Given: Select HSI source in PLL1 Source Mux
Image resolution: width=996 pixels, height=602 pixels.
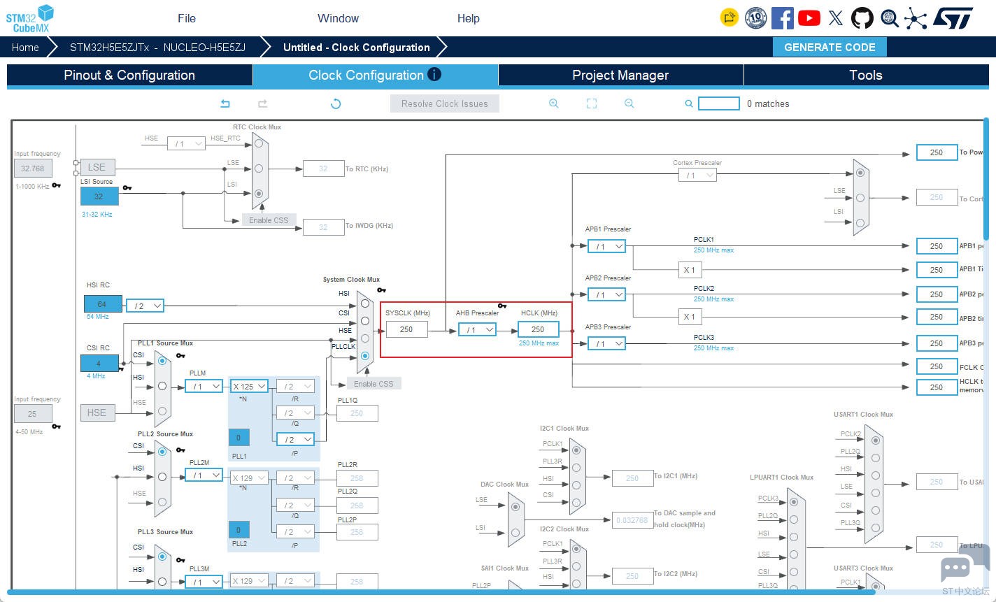Looking at the screenshot, I should point(162,386).
